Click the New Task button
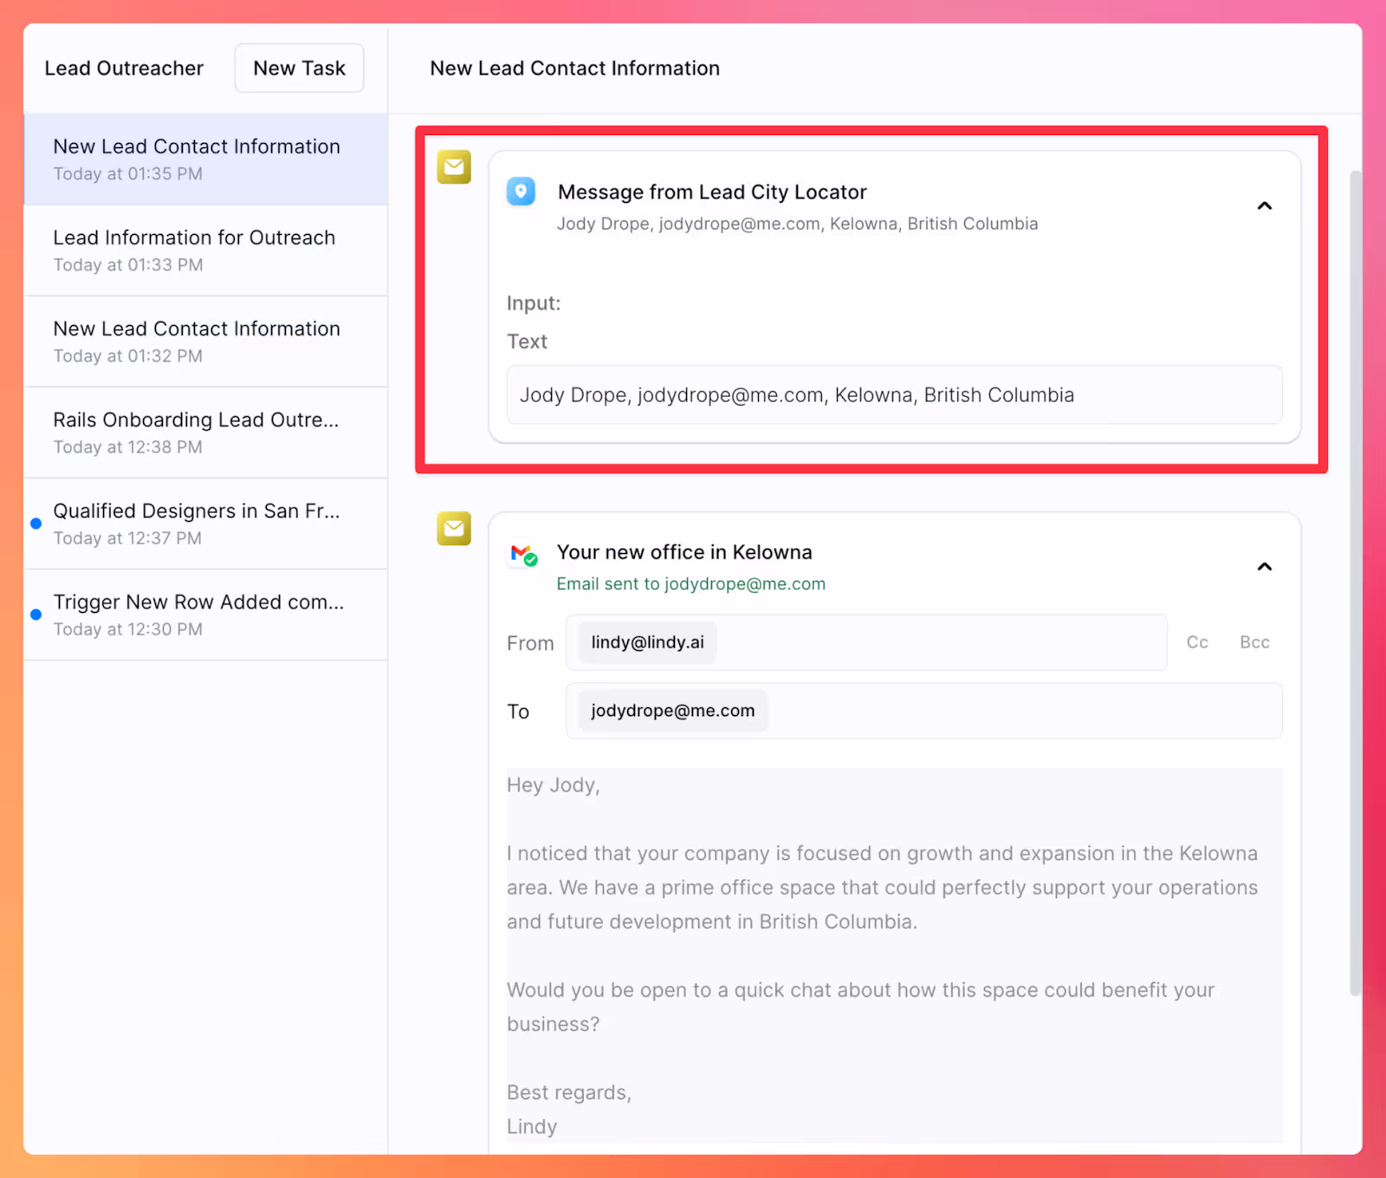Screen dimensions: 1386x1178 (299, 68)
